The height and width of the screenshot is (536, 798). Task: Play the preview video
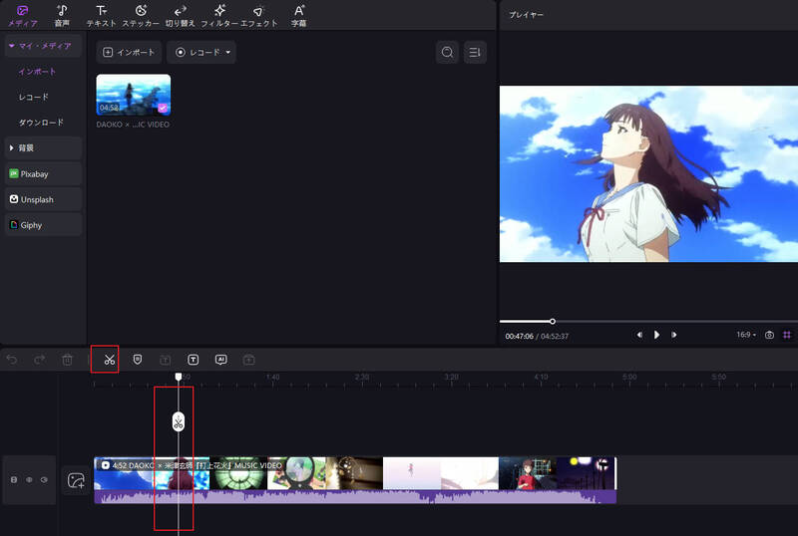[x=656, y=335]
